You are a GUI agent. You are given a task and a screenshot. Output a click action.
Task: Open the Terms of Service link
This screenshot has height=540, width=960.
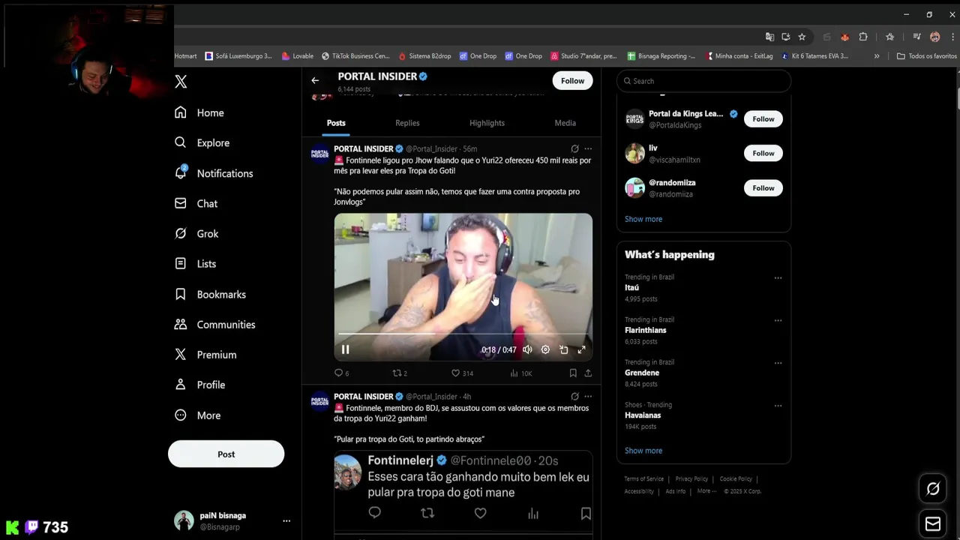tap(643, 478)
